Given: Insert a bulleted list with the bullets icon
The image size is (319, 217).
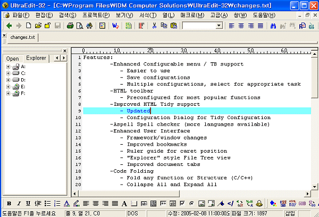Looking at the screenshot, I should [48, 203].
